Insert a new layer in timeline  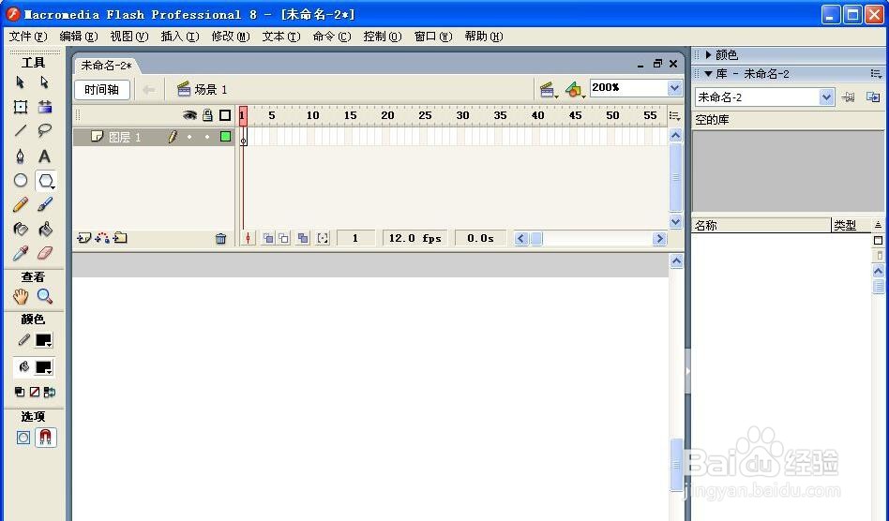coord(83,238)
